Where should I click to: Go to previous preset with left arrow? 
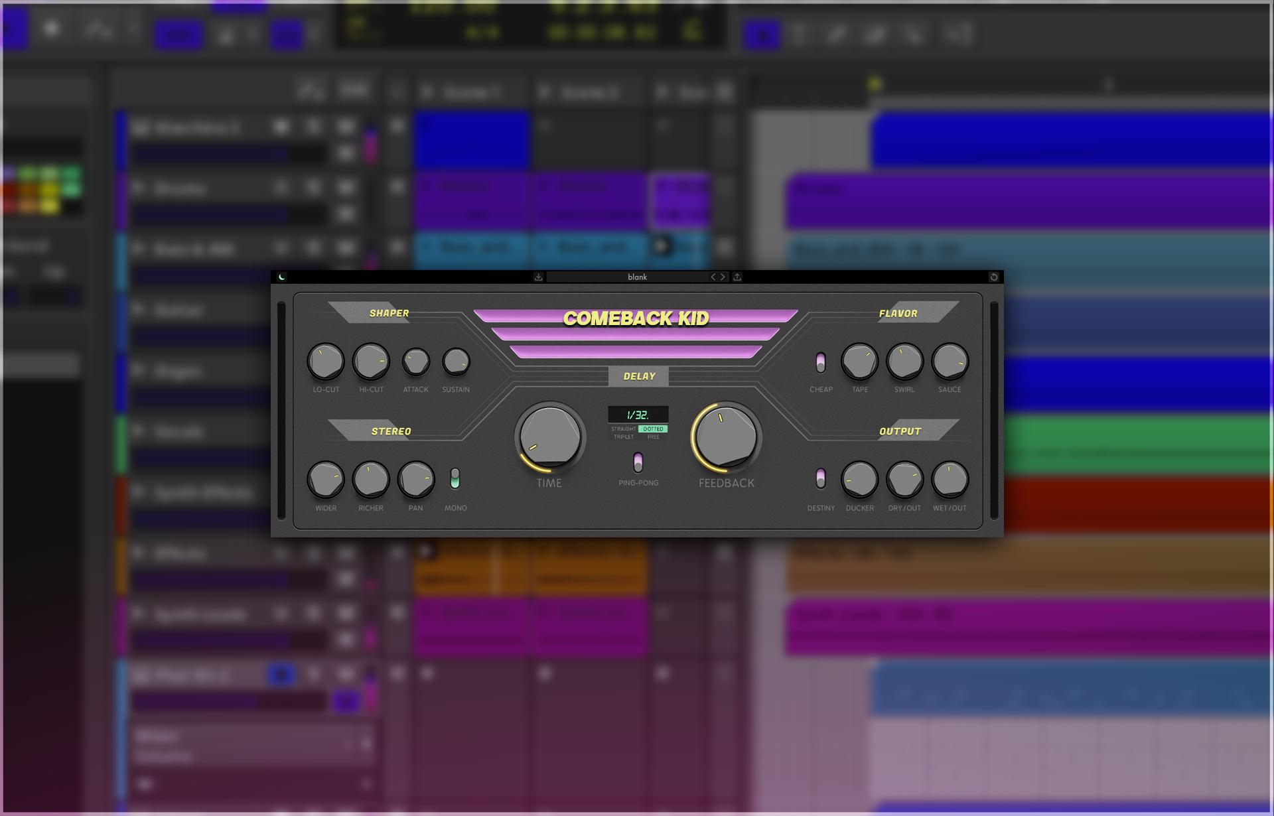point(713,277)
